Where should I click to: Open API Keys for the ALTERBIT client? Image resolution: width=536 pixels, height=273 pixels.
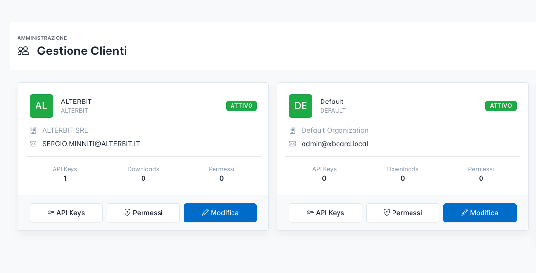pyautogui.click(x=66, y=213)
